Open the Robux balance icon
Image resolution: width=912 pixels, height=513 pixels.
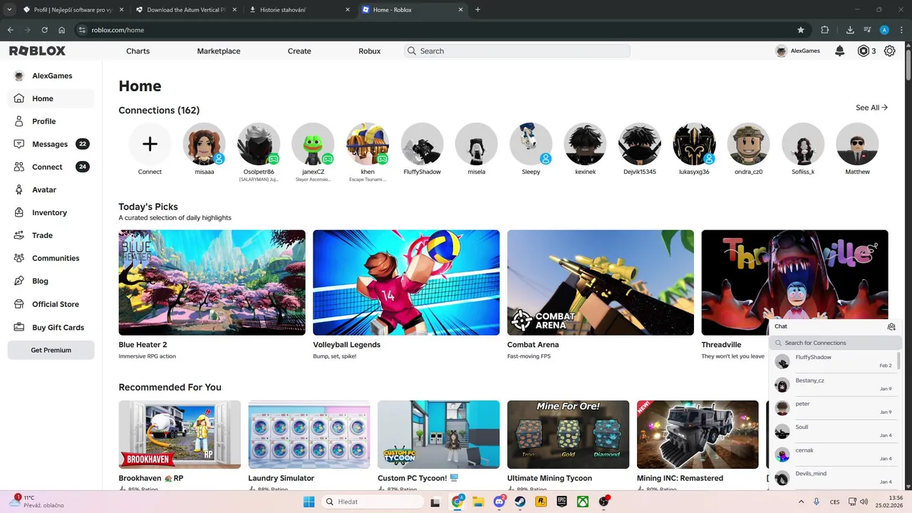864,51
